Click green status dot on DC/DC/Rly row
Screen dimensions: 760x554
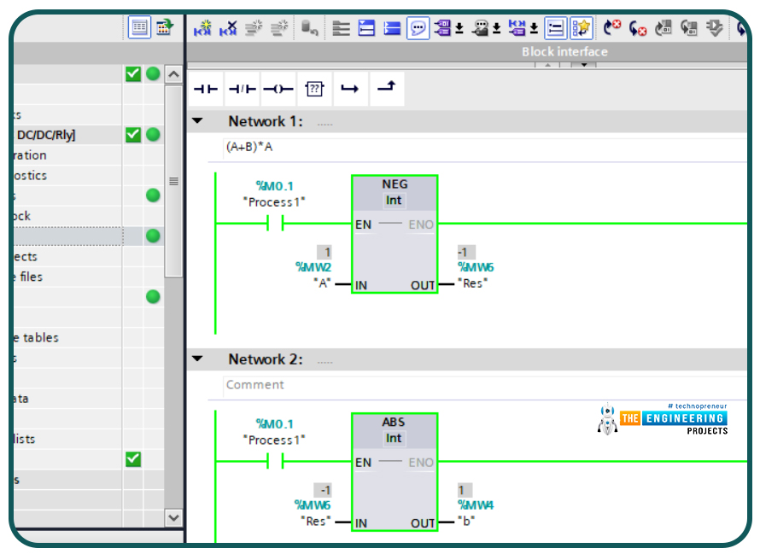[x=153, y=134]
